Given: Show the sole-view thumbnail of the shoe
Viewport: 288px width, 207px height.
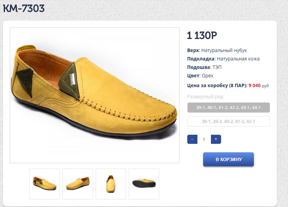Looking at the screenshot, I should (x=144, y=184).
